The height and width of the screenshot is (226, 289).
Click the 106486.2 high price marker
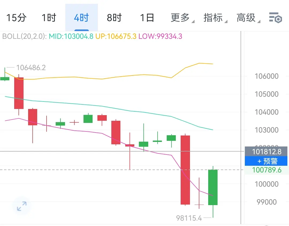[x=31, y=68]
